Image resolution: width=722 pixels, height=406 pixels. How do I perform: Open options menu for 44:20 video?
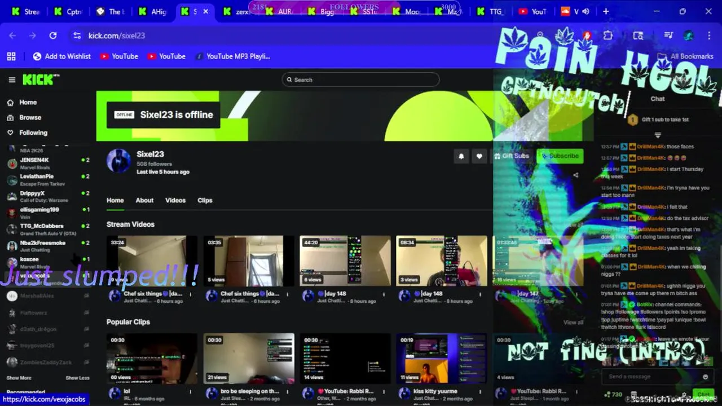(x=384, y=294)
